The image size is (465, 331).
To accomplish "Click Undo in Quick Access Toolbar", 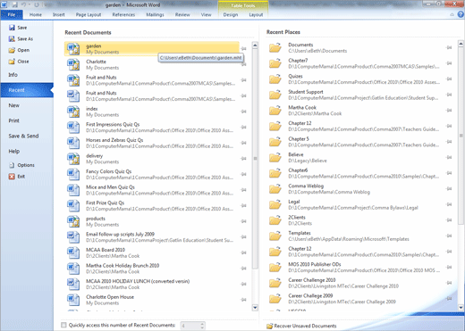I will tap(23, 4).
